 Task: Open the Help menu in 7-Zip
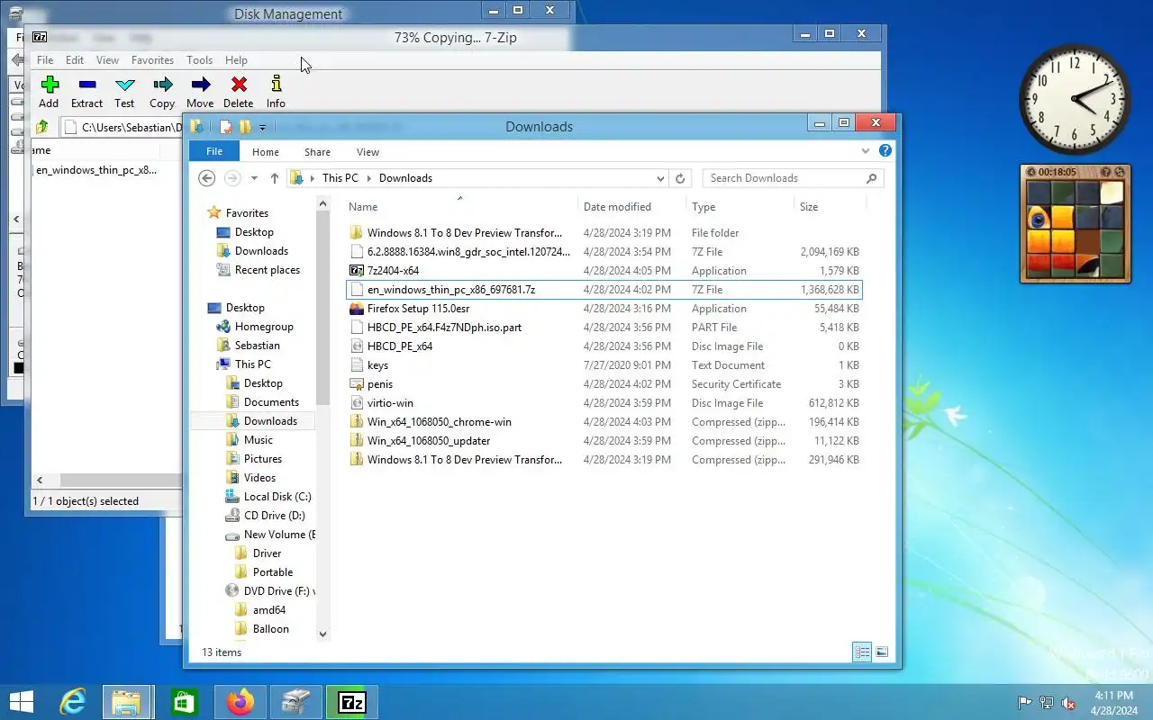(x=236, y=60)
